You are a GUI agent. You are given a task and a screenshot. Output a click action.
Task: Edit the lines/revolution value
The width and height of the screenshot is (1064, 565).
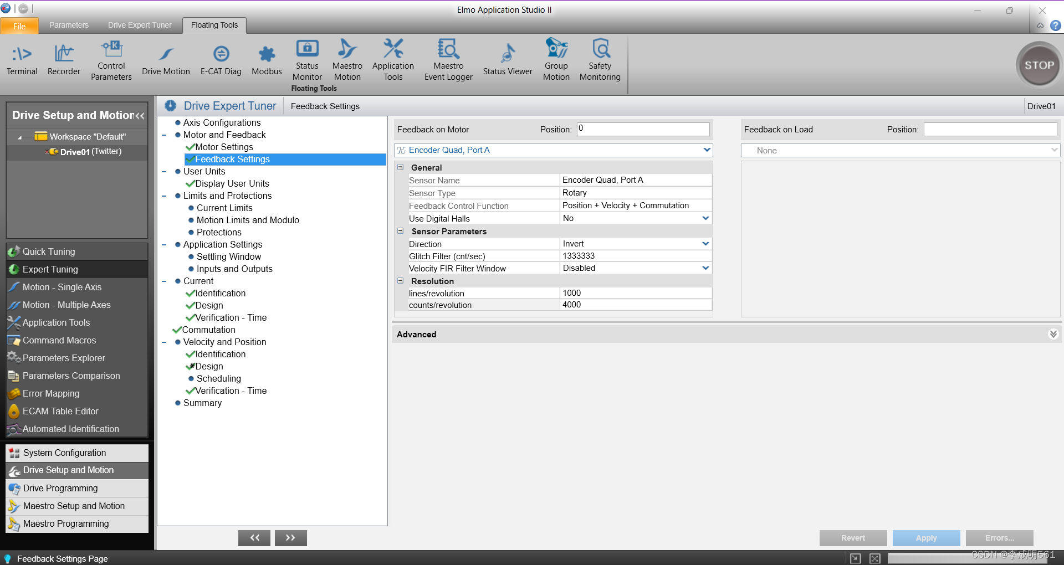click(636, 293)
